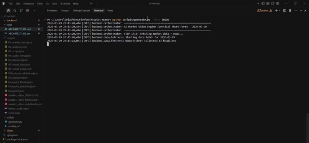The height and width of the screenshot is (143, 309).
Task: Toggle the secondary side bar layout icon
Action: click(x=273, y=3)
